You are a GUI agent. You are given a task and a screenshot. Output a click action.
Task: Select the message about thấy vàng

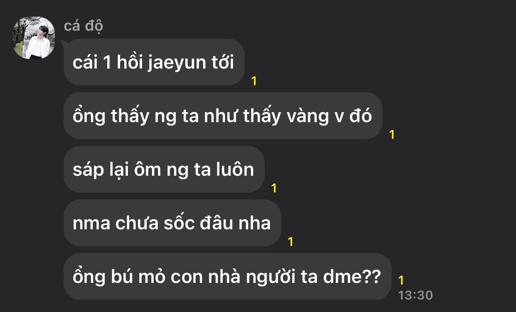tap(223, 116)
